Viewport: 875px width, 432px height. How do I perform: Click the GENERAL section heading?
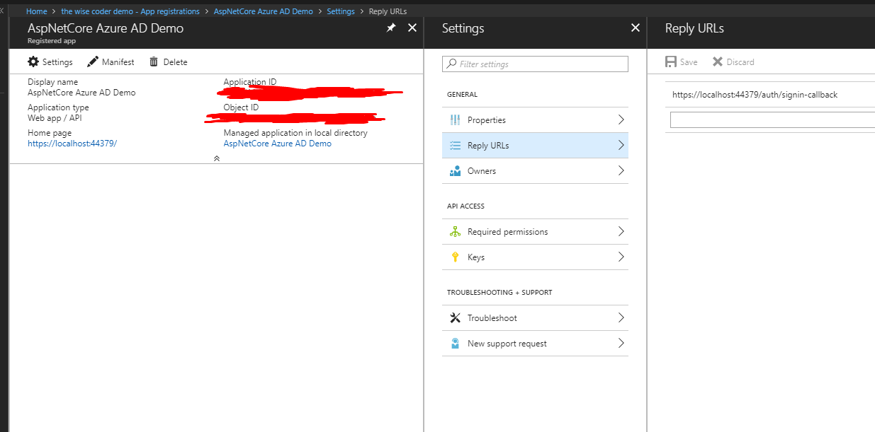coord(462,95)
